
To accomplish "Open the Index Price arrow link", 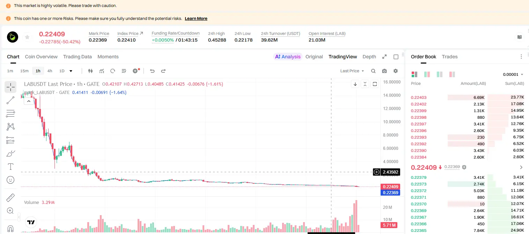I will tap(141, 34).
